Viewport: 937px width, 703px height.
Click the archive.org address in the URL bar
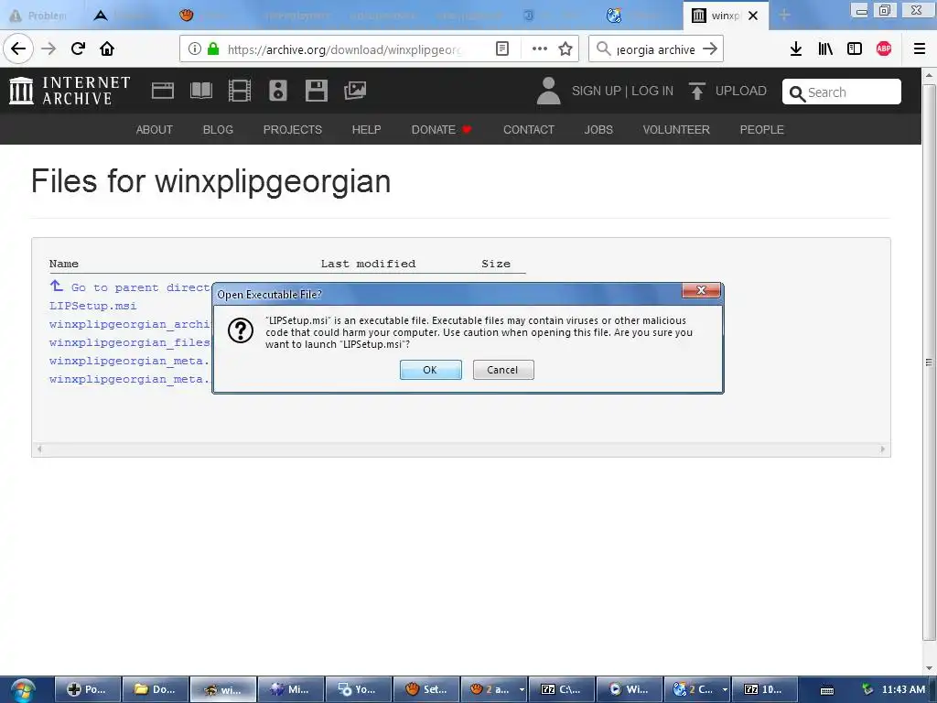pos(344,49)
